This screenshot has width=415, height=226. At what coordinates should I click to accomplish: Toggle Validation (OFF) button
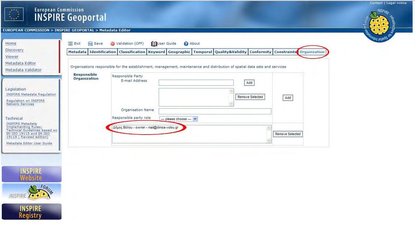[127, 43]
